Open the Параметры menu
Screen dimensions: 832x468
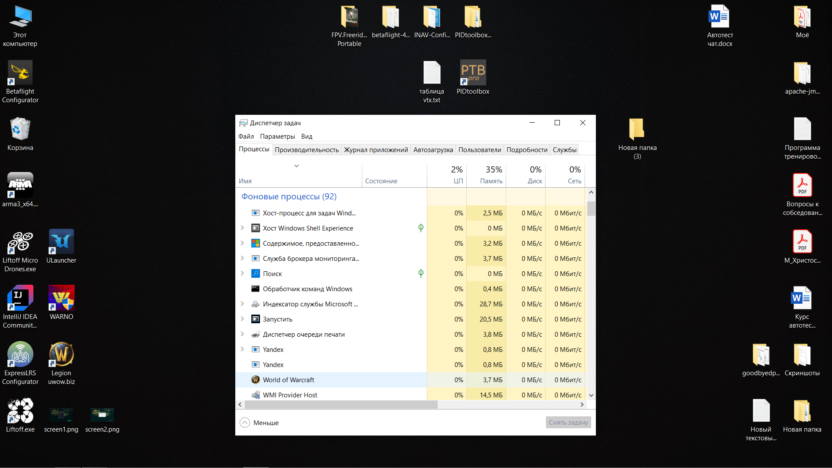pyautogui.click(x=277, y=136)
